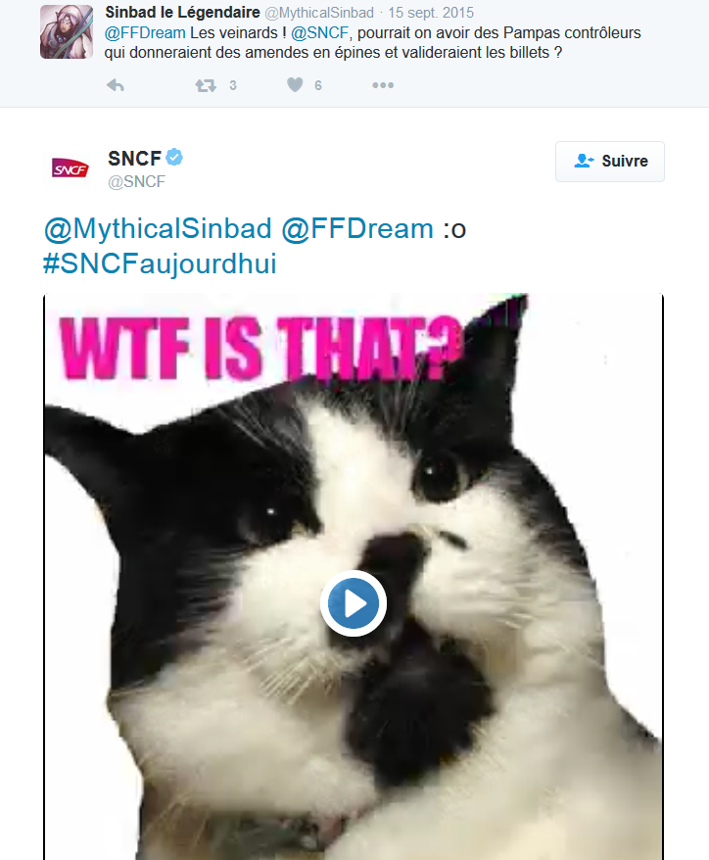The width and height of the screenshot is (709, 860).
Task: Click the blue verified badge next to SNCF
Action: (x=174, y=157)
